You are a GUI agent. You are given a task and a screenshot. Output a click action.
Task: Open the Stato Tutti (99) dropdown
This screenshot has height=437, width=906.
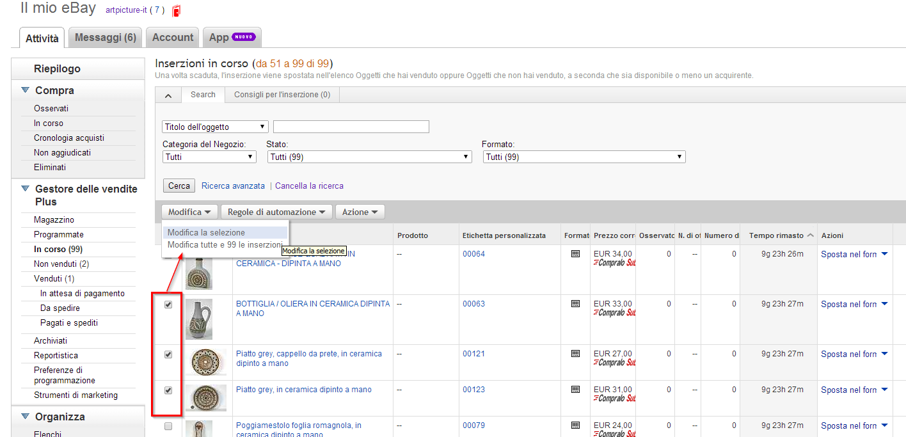(x=370, y=157)
